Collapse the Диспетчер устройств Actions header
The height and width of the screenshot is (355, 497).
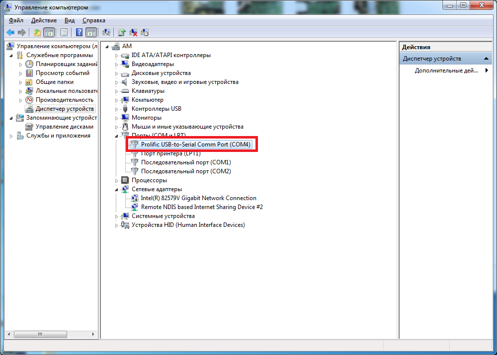(x=487, y=59)
